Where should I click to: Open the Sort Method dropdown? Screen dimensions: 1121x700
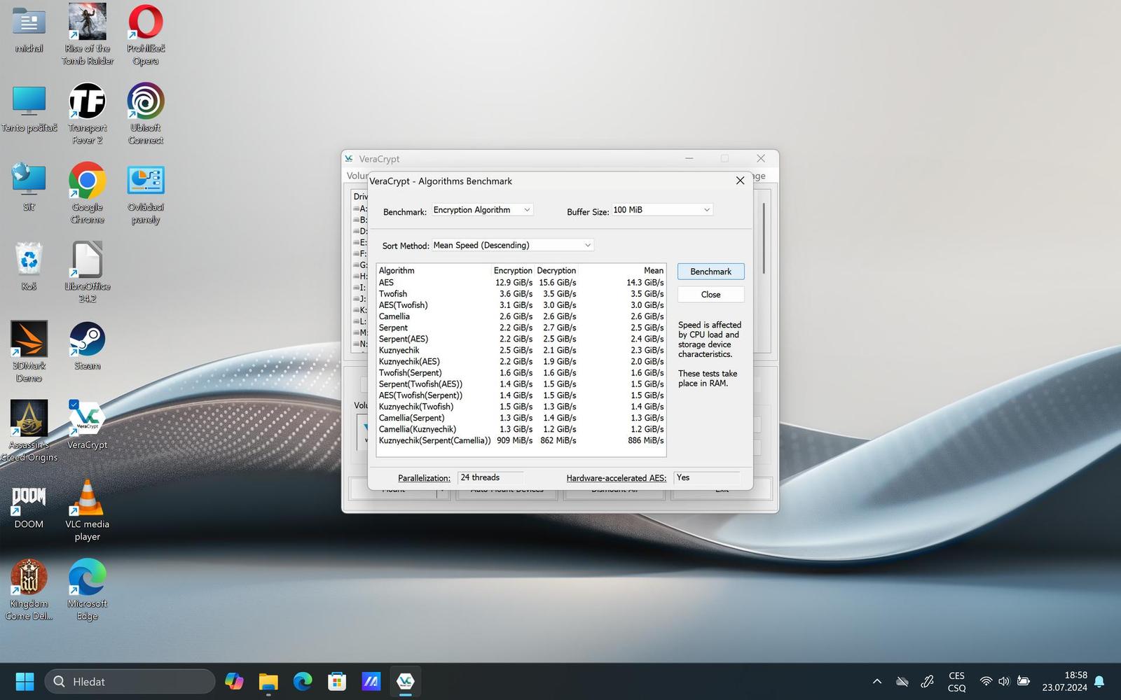pyautogui.click(x=513, y=245)
